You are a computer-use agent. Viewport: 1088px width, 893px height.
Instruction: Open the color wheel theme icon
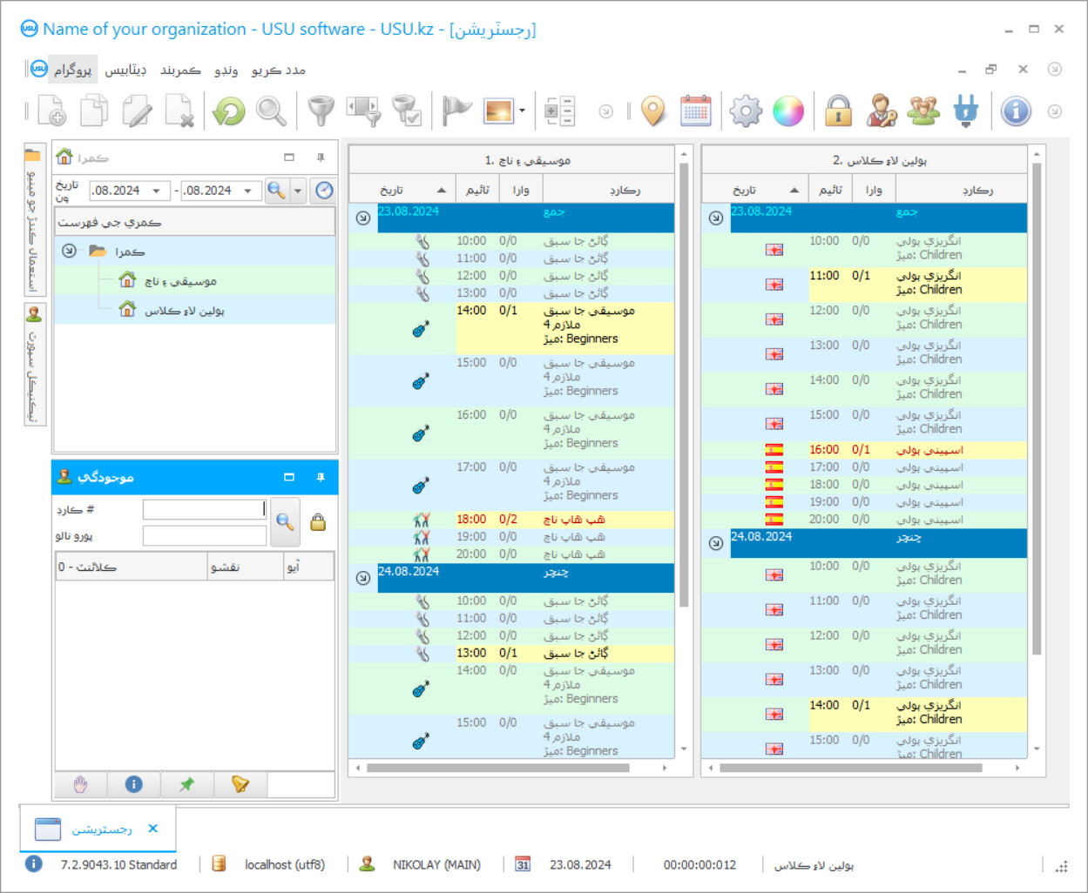pyautogui.click(x=788, y=111)
